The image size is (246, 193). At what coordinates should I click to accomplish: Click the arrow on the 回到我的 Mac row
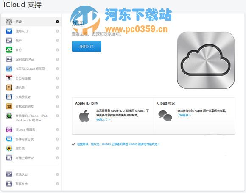(57, 59)
